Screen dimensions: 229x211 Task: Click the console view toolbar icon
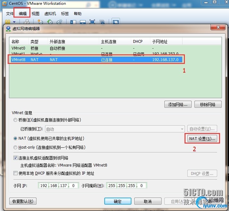pyautogui.click(x=116, y=22)
